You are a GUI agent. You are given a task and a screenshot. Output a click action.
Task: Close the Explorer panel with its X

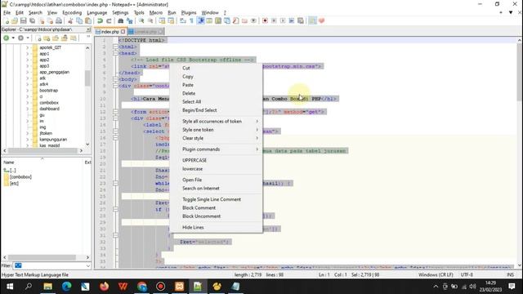88,29
